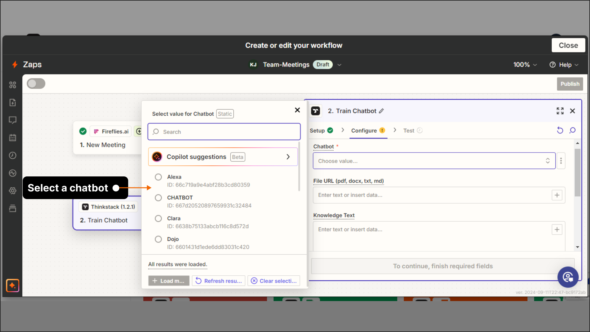The image size is (590, 332).
Task: Click the chatbot list scrollbar
Action: [x=299, y=167]
